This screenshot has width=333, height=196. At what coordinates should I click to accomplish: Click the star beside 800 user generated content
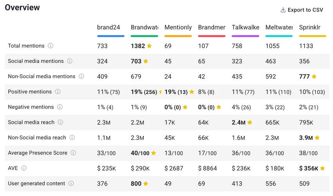coord(146,183)
